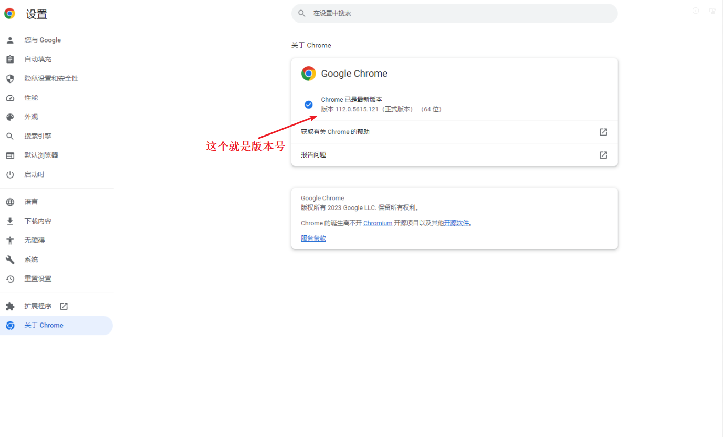Click the puzzle-piece icon for 扩展程序
This screenshot has height=437, width=723.
click(x=11, y=306)
